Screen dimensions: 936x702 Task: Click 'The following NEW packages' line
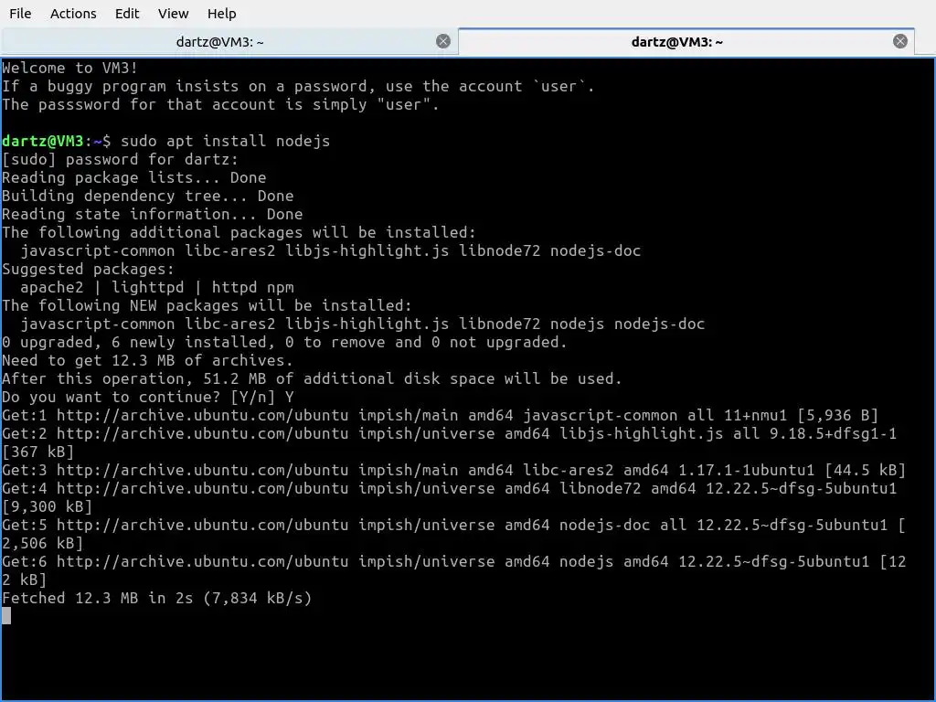click(x=207, y=305)
